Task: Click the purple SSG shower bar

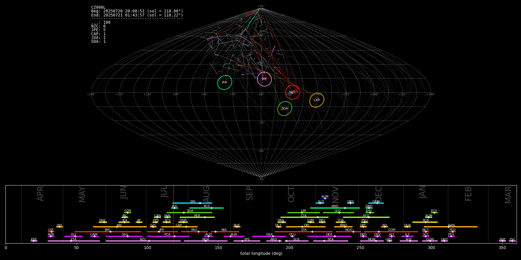Action: 124,236
